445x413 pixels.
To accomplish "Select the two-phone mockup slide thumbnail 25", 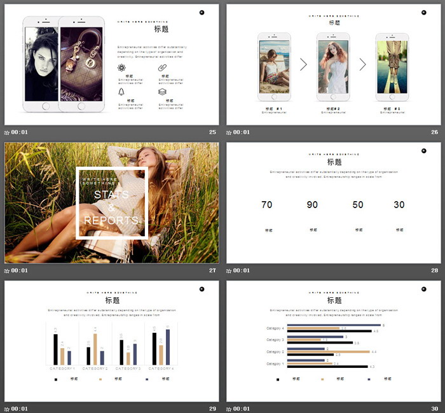I will pos(111,64).
